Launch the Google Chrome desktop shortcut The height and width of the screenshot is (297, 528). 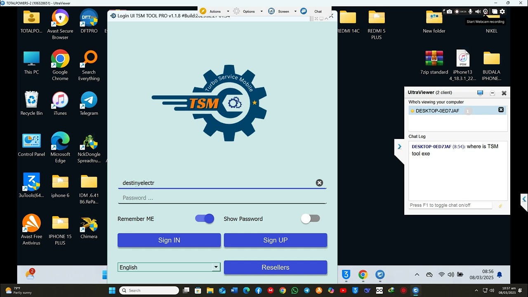[60, 65]
